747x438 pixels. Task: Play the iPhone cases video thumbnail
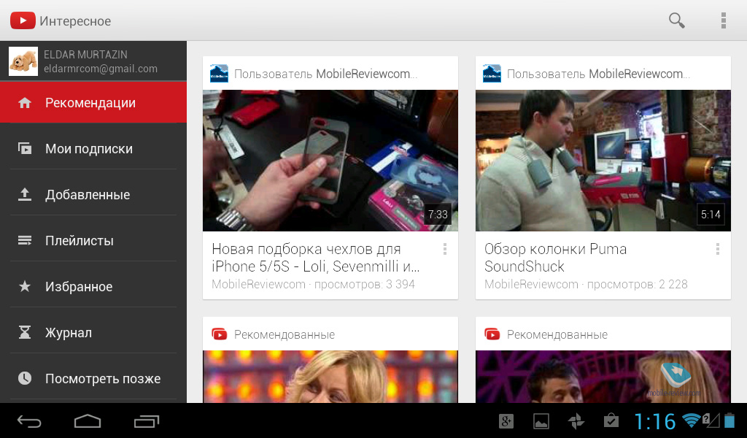[x=330, y=161]
